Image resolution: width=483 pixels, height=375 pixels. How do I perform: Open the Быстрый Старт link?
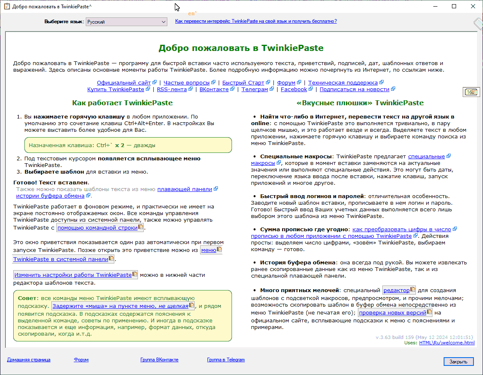pos(243,82)
